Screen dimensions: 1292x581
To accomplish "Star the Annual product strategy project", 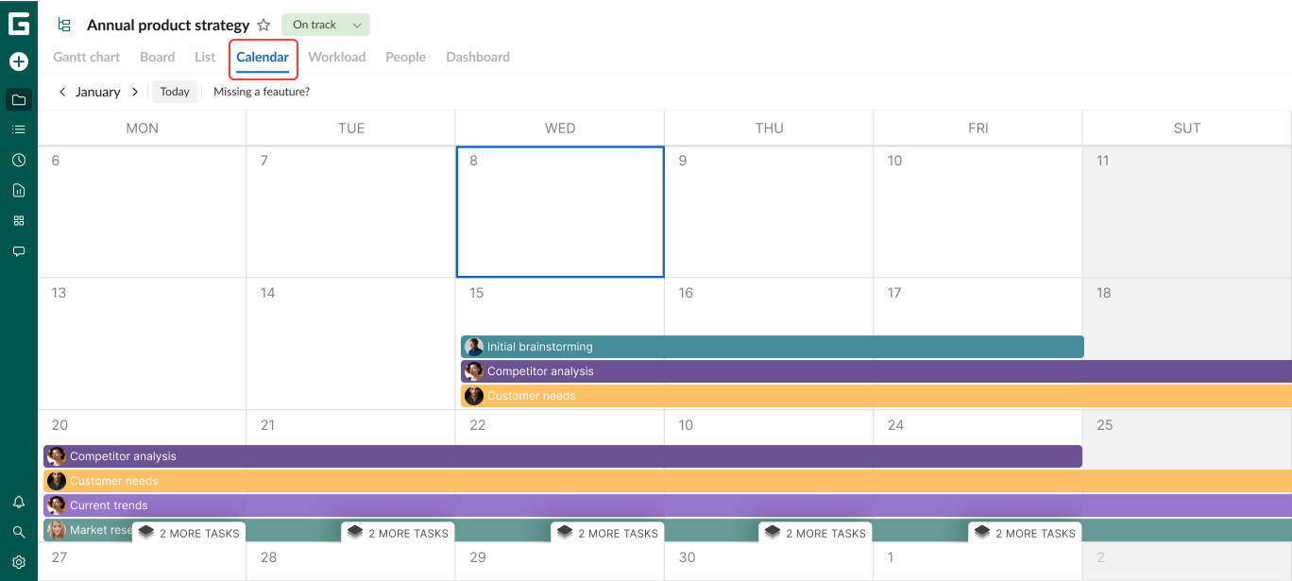I will pos(264,26).
